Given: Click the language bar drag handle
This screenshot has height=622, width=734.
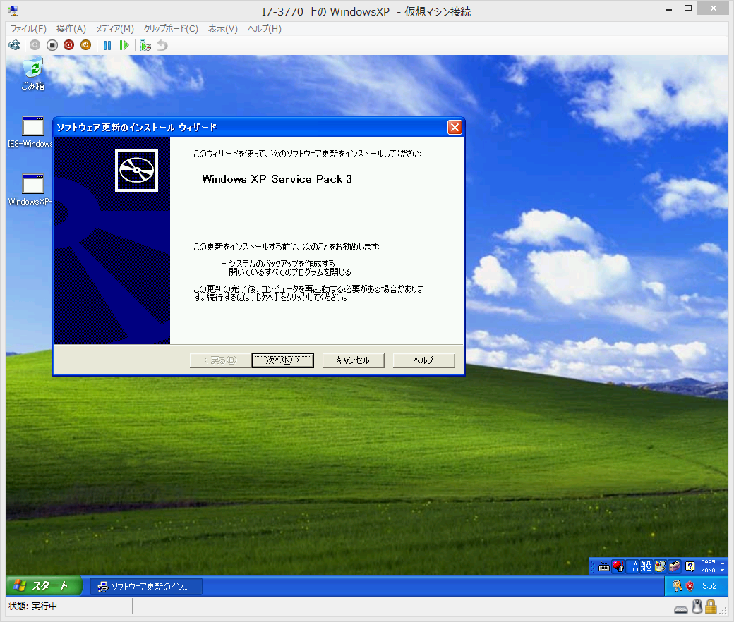Looking at the screenshot, I should [593, 567].
